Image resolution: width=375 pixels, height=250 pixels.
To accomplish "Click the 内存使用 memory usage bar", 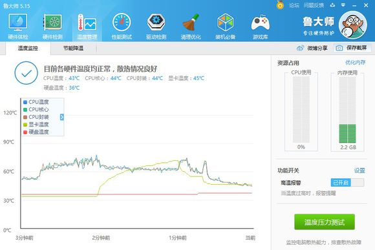I will (x=347, y=110).
